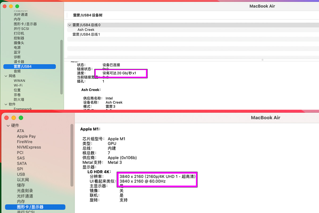Click the Ash Creek: section heading in details
Screen dimensions: 319x213
pos(91,90)
